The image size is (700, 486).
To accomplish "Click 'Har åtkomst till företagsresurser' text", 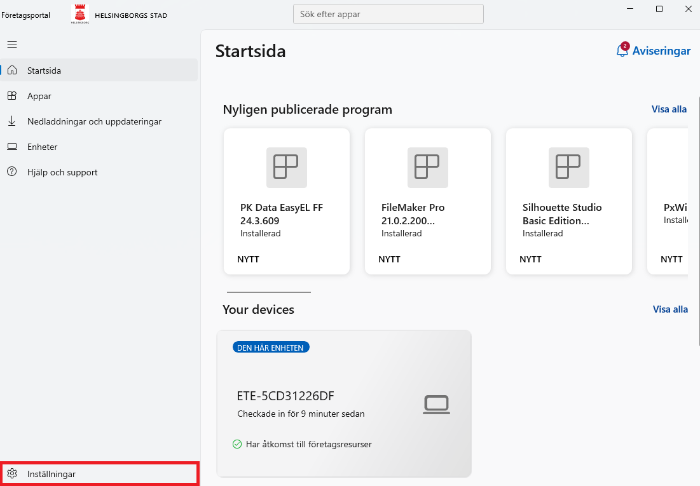I will pyautogui.click(x=308, y=444).
